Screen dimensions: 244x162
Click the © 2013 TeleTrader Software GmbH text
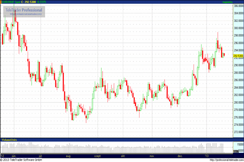(x=22, y=160)
